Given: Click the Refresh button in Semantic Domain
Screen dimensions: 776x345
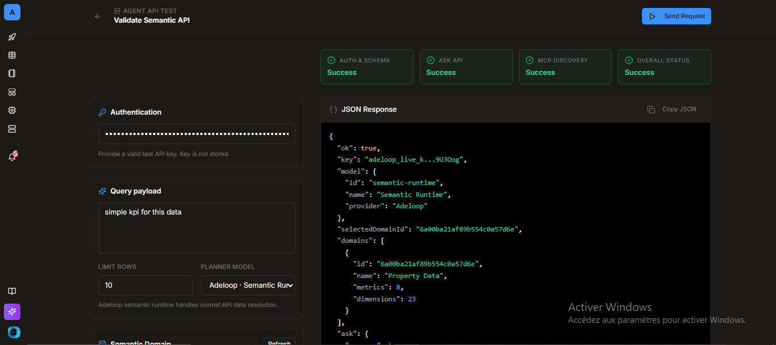Looking at the screenshot, I should pos(279,342).
